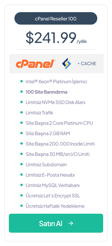Click the Limitsiz E-Posta Hesabı feature
The height and width of the screenshot is (246, 112).
(50, 175)
